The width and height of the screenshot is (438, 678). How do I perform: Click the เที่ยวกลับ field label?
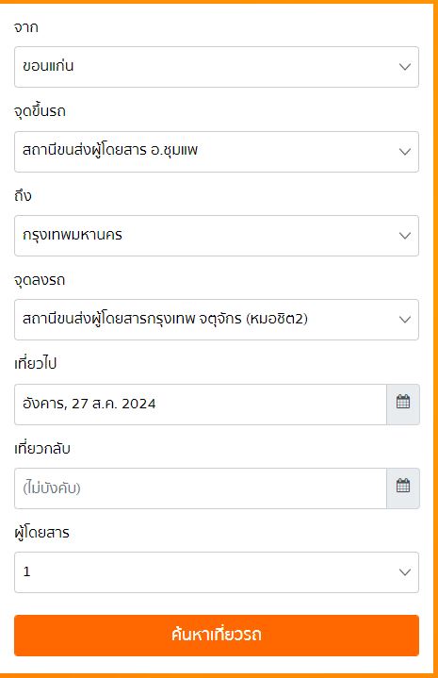click(41, 449)
